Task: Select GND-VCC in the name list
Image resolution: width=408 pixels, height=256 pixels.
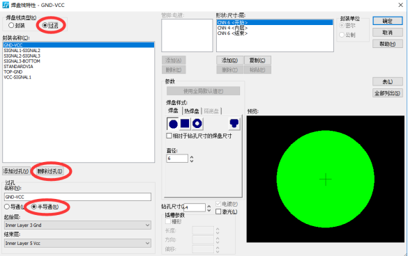Action: (x=78, y=45)
